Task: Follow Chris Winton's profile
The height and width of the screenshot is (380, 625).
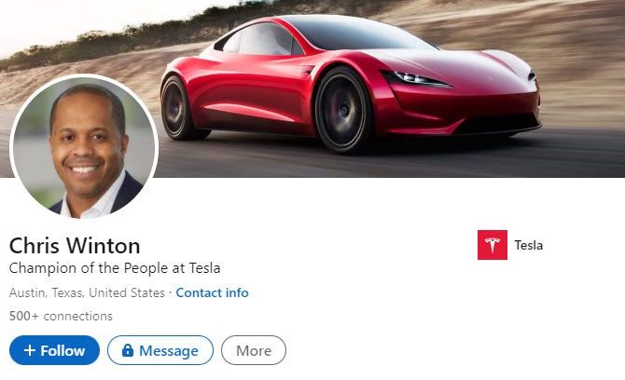Action: (x=54, y=350)
